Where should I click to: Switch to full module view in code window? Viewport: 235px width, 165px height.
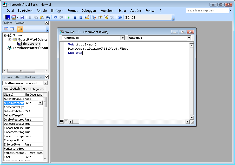click(66, 121)
